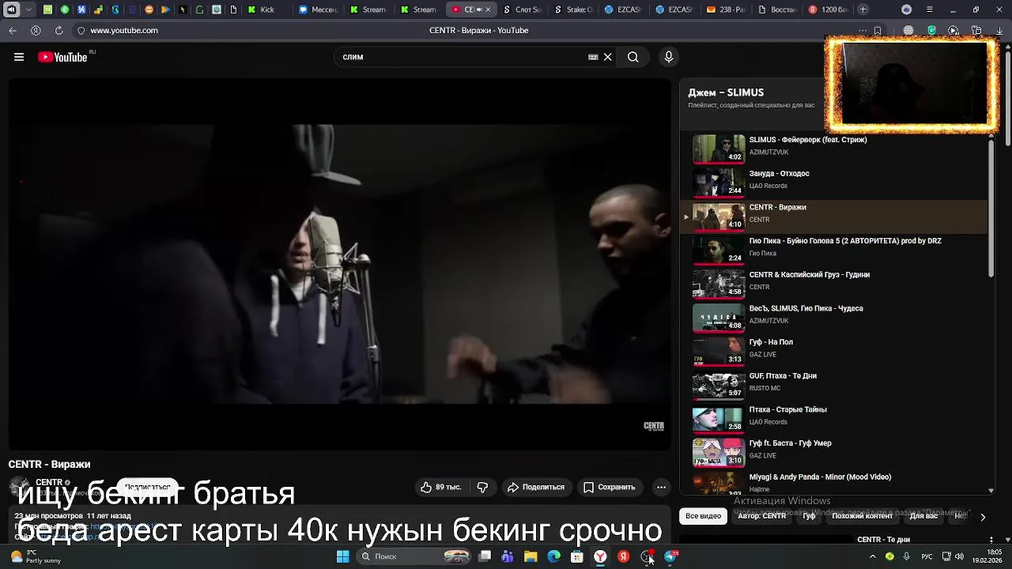Open the first Stream browser tab
The image size is (1012, 569).
coord(368,9)
